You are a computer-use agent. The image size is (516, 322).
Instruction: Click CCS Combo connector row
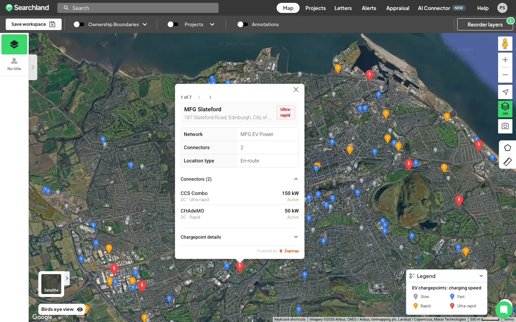pyautogui.click(x=240, y=196)
